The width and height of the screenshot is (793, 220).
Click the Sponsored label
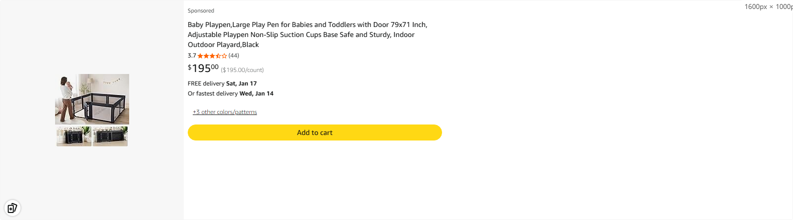[201, 10]
